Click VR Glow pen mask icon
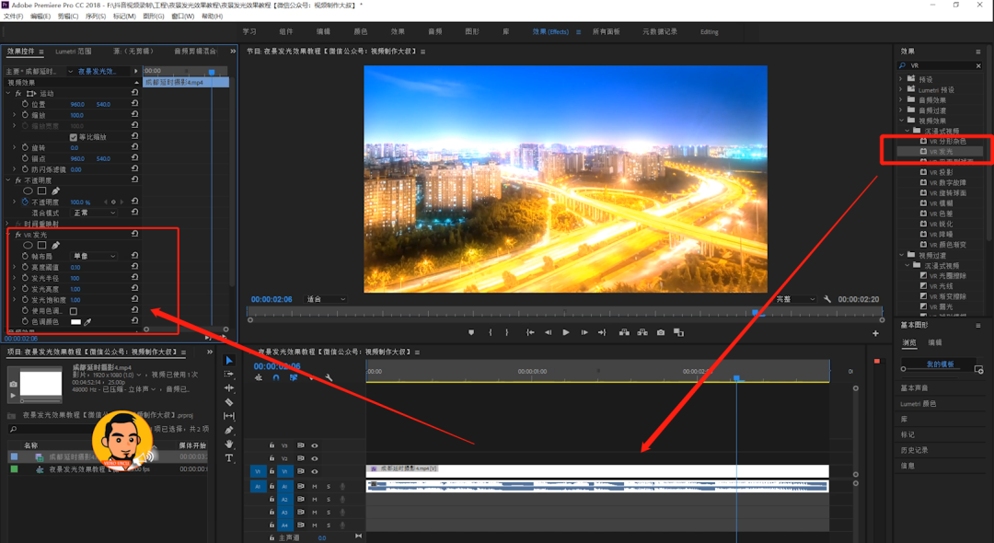The height and width of the screenshot is (543, 994). tap(56, 245)
